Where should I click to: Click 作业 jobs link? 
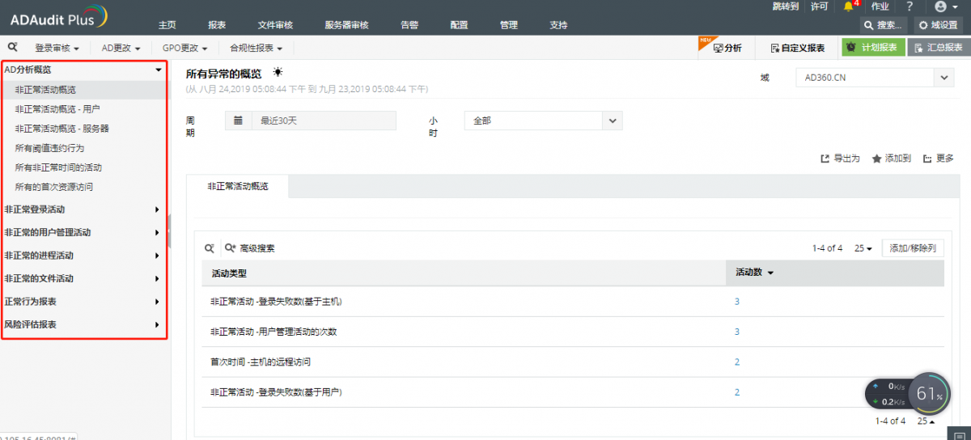(x=880, y=6)
